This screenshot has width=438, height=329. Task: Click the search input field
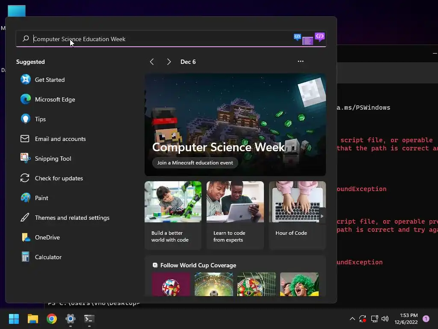pyautogui.click(x=171, y=39)
